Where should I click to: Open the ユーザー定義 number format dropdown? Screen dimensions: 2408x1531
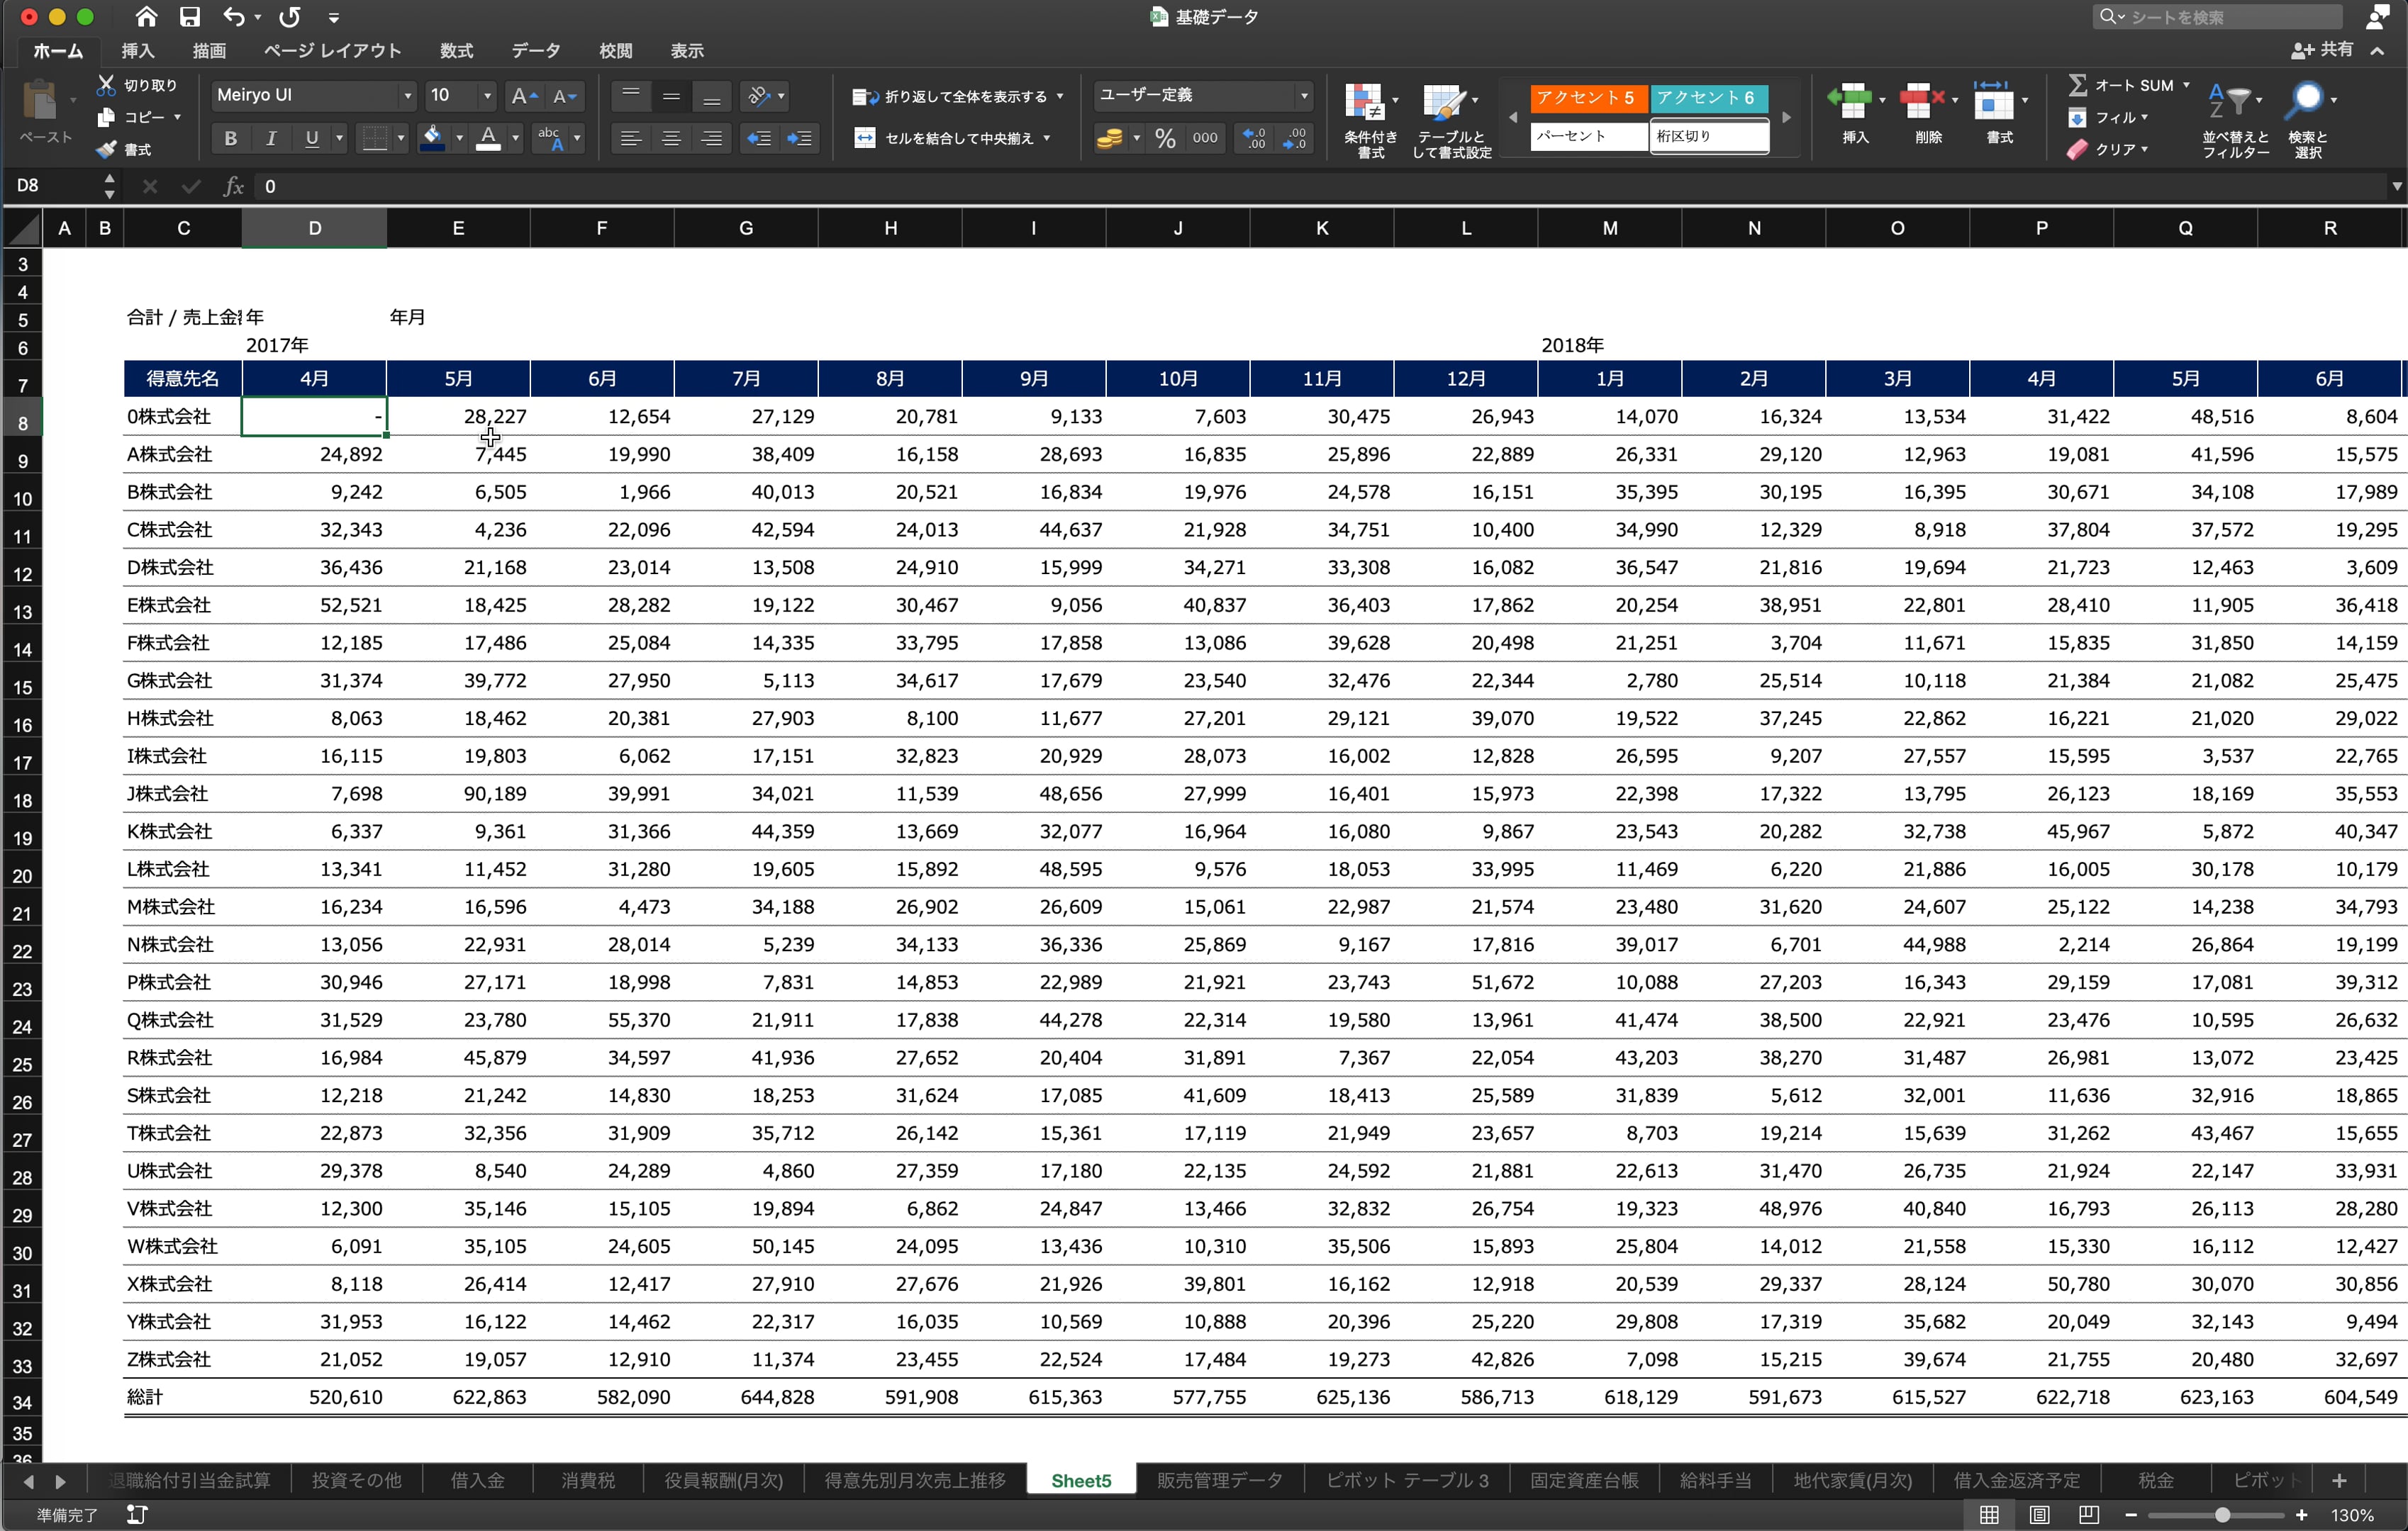pyautogui.click(x=1303, y=96)
